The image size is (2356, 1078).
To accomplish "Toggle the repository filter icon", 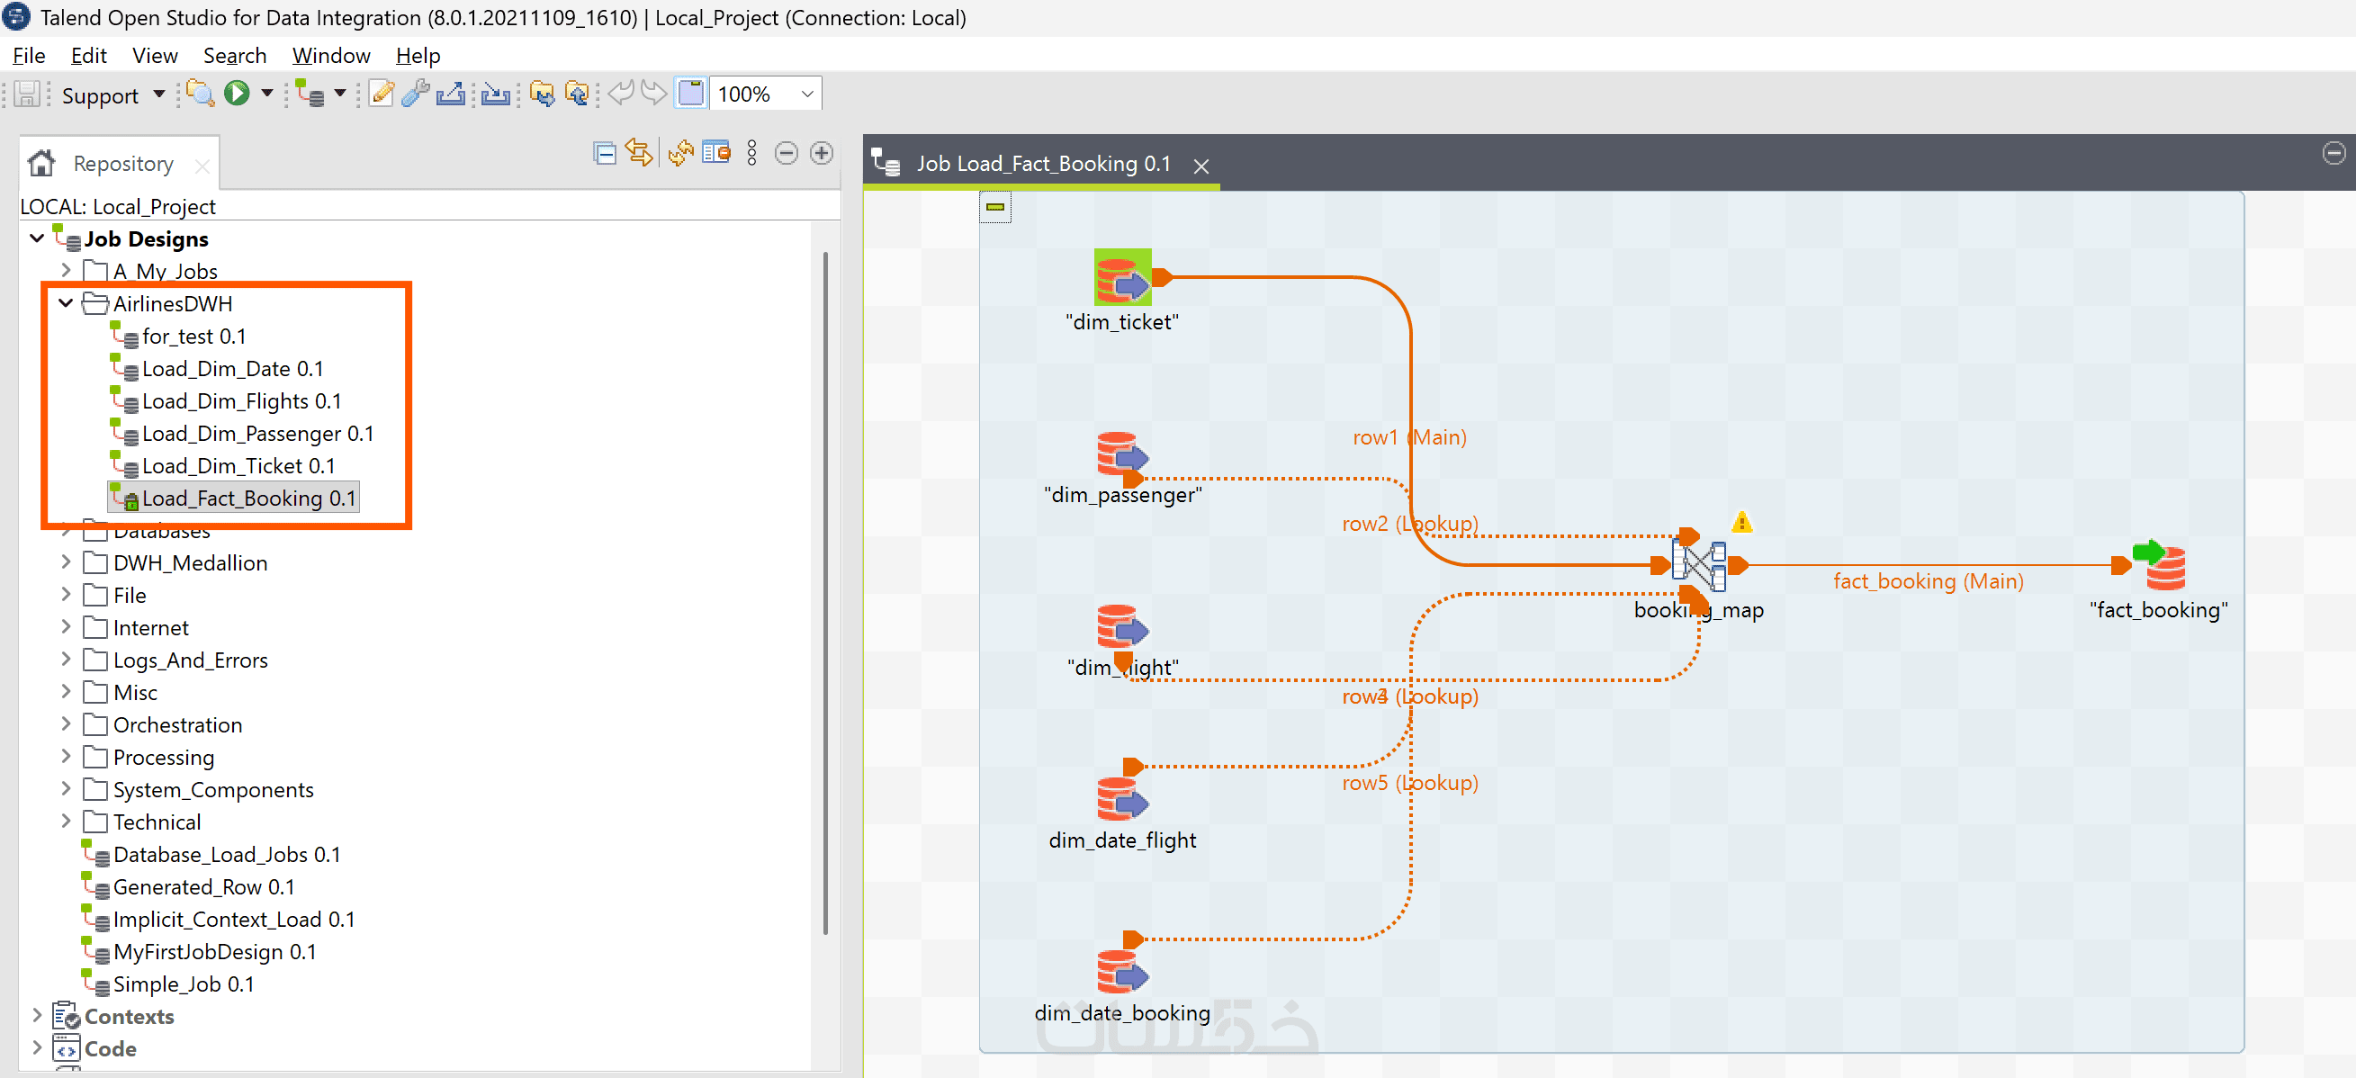I will [x=716, y=154].
